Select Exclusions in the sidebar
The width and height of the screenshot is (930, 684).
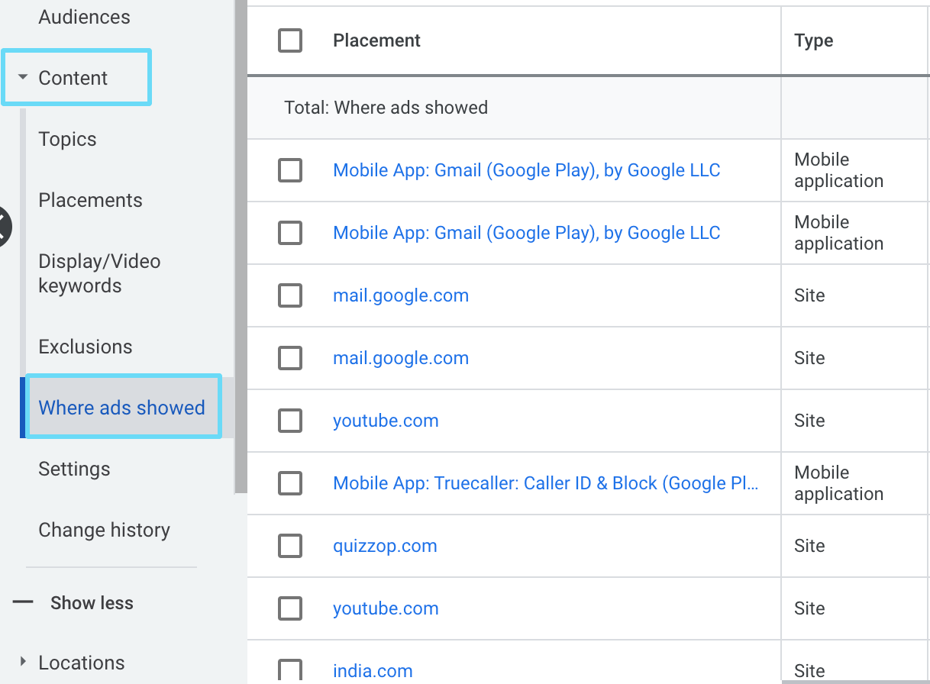click(x=86, y=347)
